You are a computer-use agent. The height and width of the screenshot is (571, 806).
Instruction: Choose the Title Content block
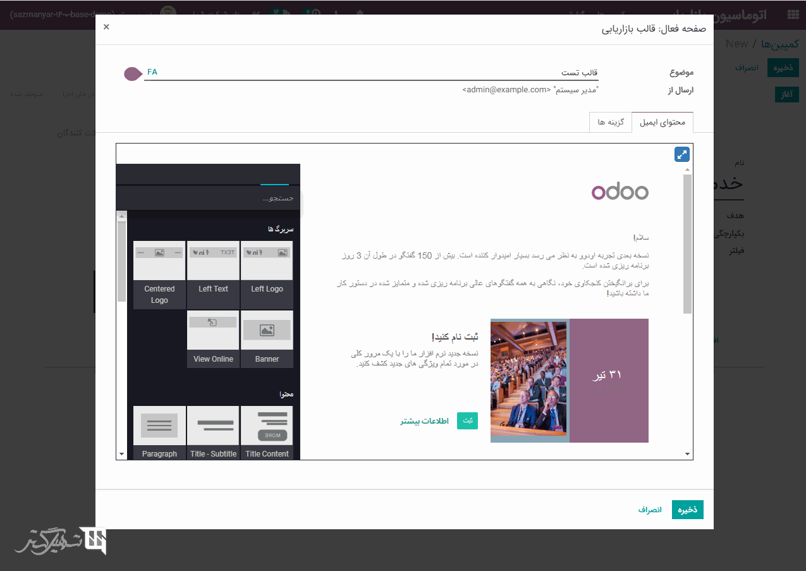pos(267,433)
